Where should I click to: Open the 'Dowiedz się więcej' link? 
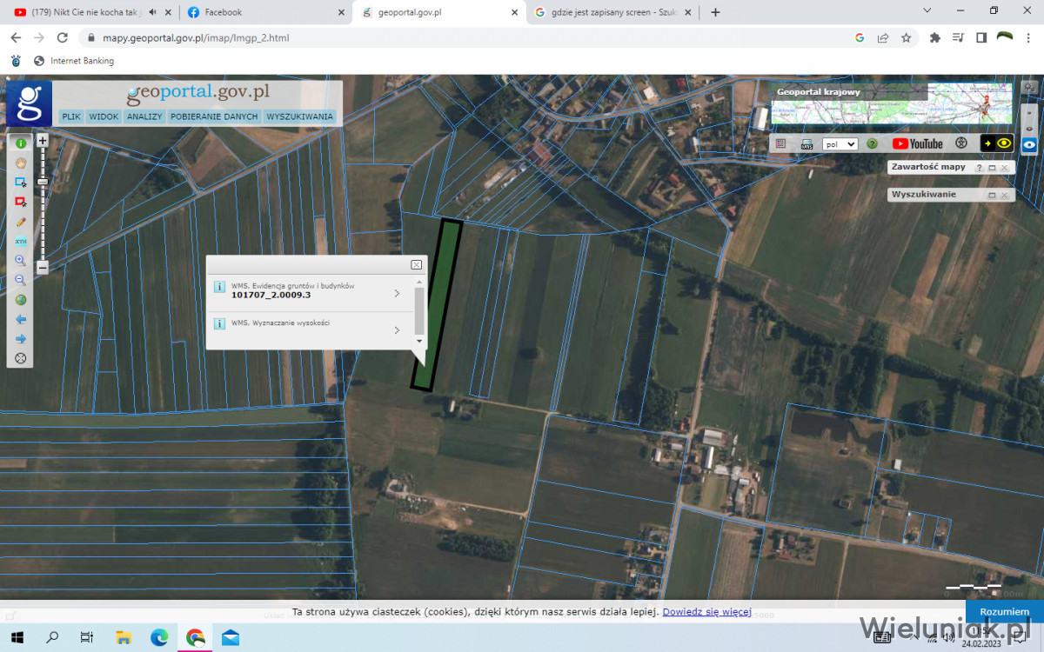tap(706, 612)
